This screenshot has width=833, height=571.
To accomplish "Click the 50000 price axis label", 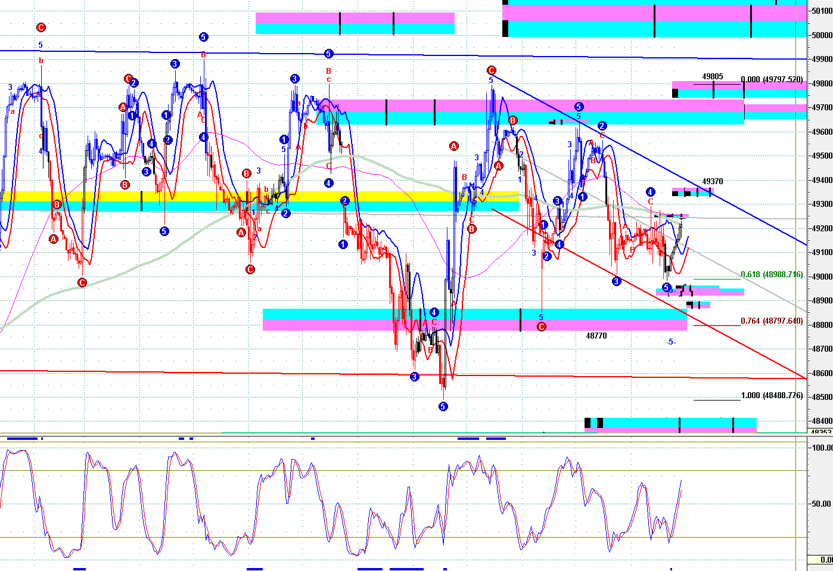I will click(x=822, y=35).
